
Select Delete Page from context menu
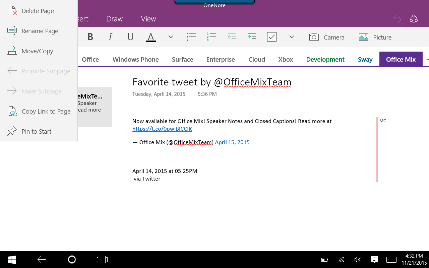(x=39, y=11)
